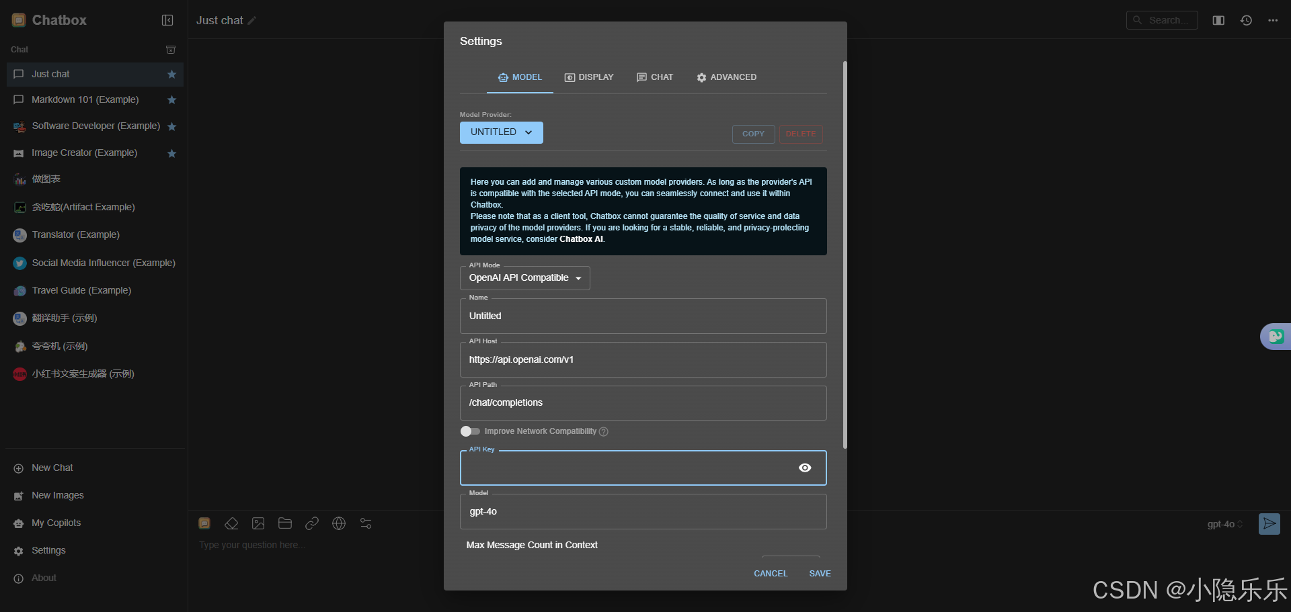Click settings dialog vertical scrollbar
This screenshot has width=1291, height=612.
pos(845,255)
